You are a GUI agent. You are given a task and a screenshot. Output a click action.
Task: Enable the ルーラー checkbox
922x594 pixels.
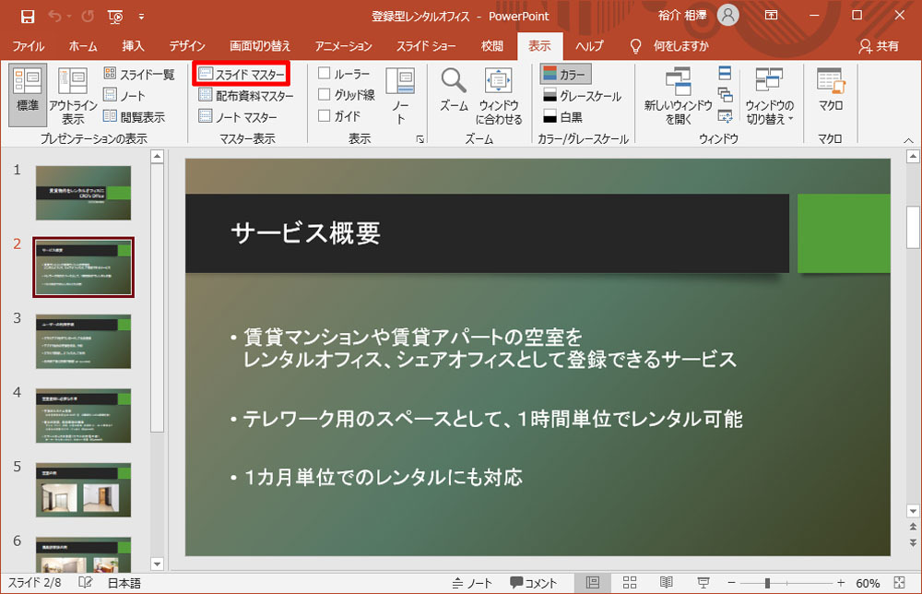tap(324, 73)
